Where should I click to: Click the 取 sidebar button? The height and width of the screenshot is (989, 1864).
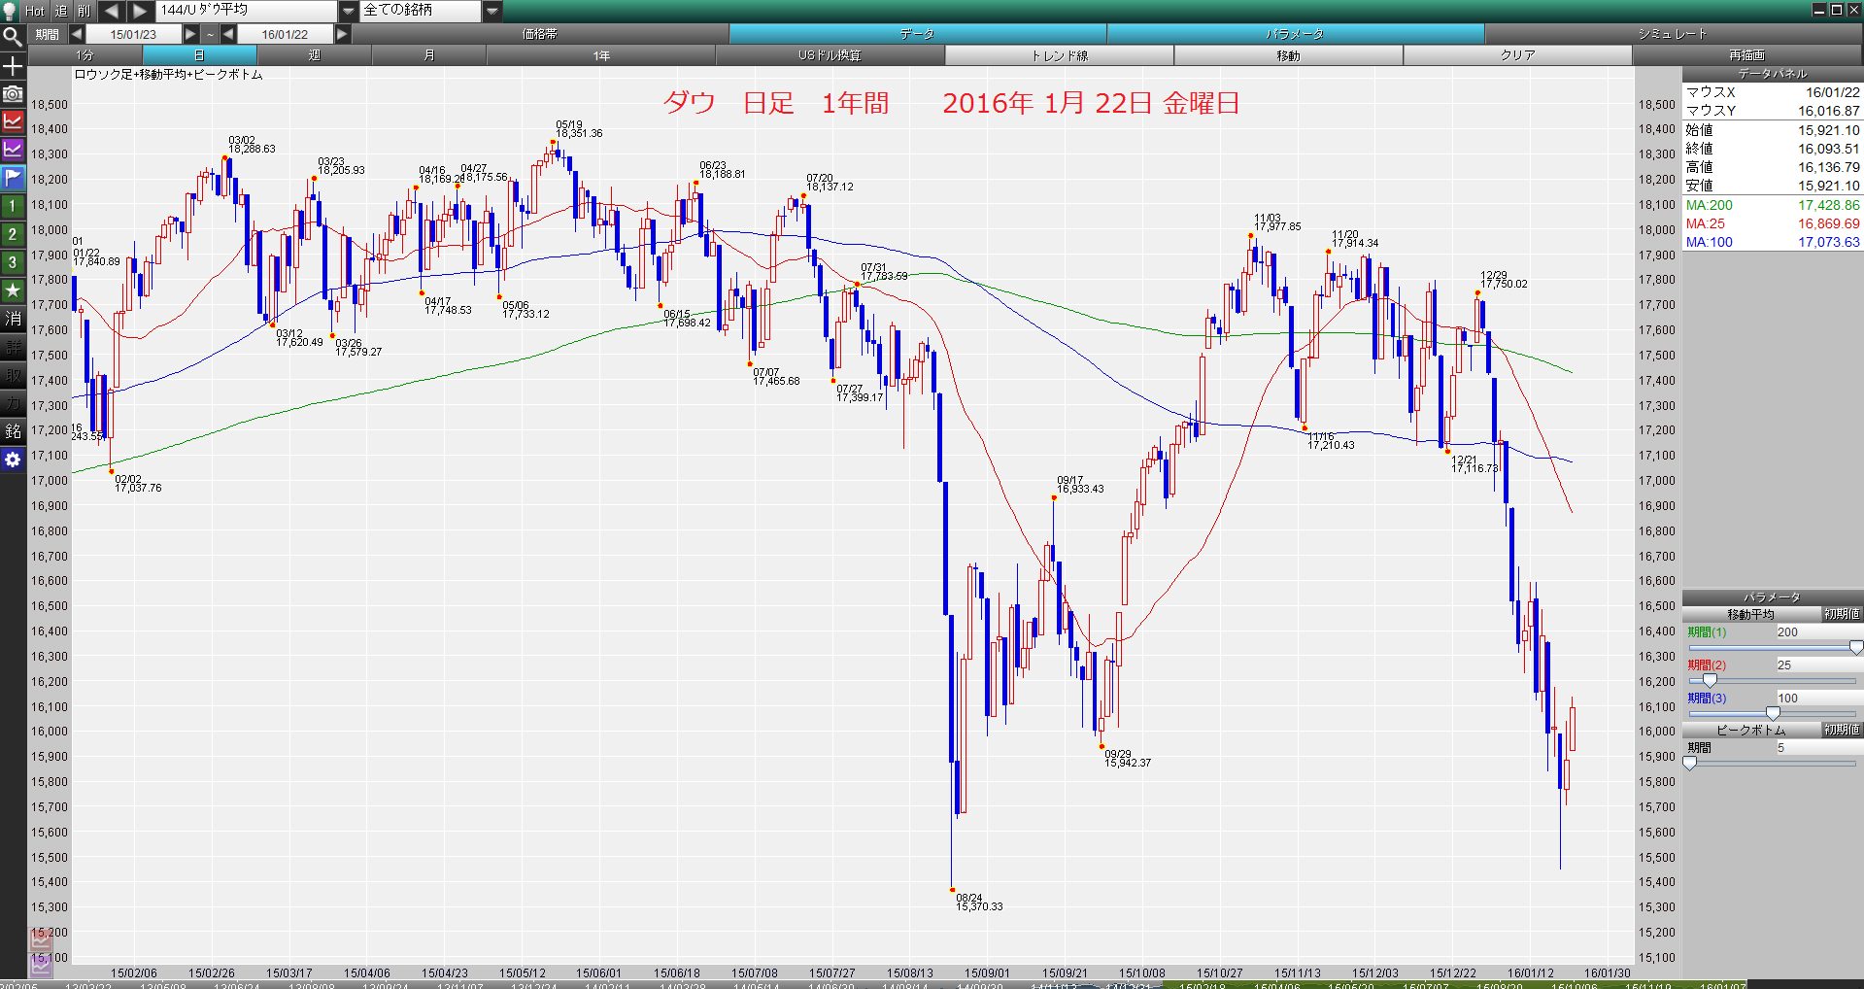(13, 375)
